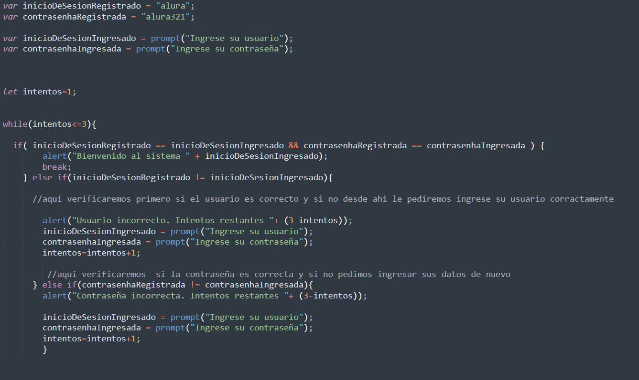
Task: Click the word 'corractamente' ending the first comment
Action: tap(582, 199)
